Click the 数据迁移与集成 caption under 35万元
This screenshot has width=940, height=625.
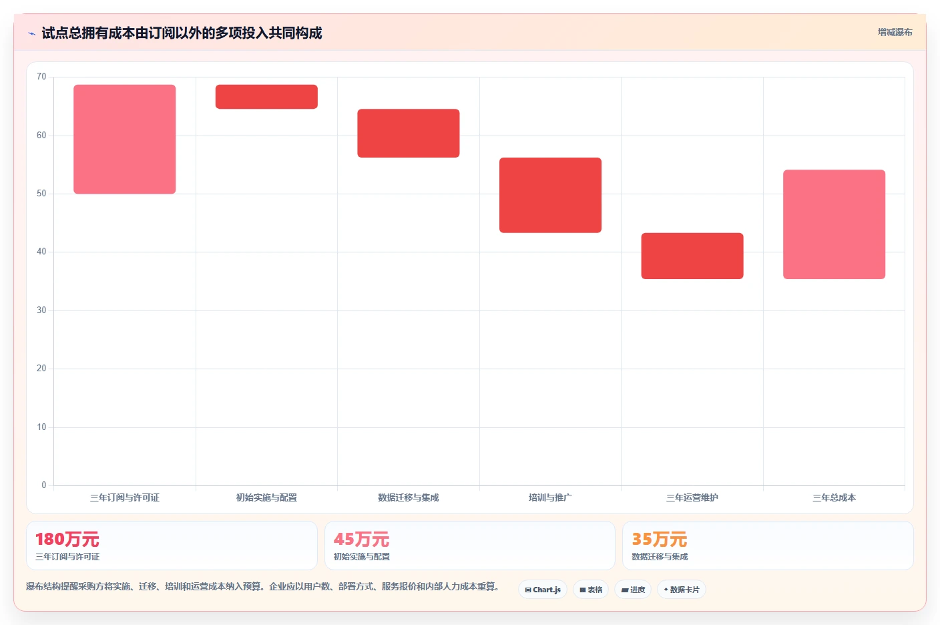coord(660,556)
